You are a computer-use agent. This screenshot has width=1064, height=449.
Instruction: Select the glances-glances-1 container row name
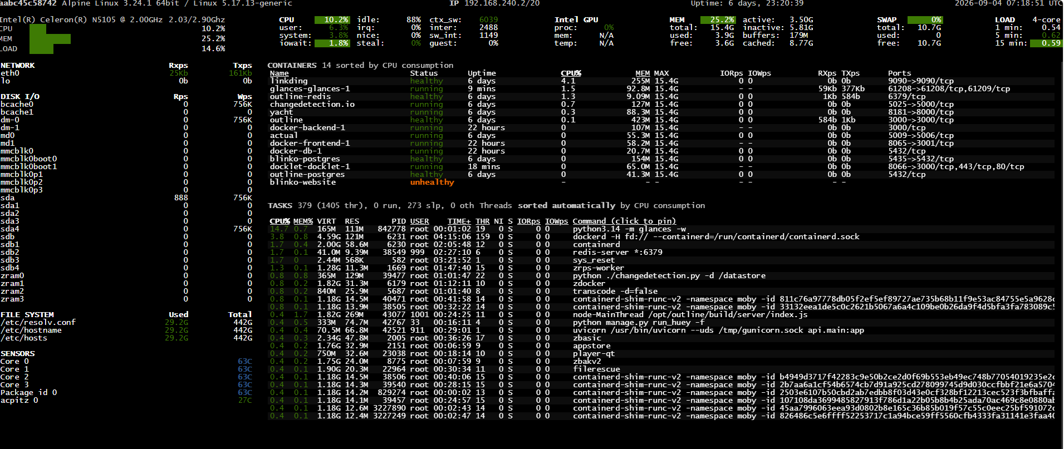coord(310,88)
